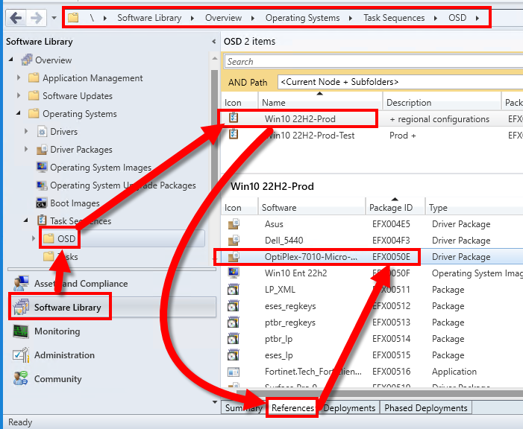Select Operating Systems in the breadcrumb path

point(302,18)
